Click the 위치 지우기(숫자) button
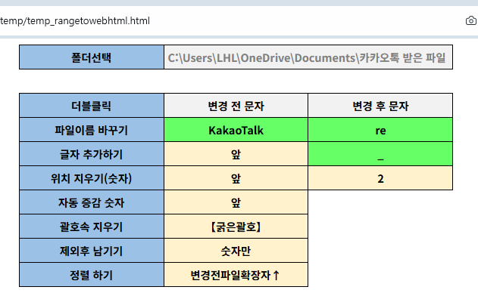 [92, 178]
